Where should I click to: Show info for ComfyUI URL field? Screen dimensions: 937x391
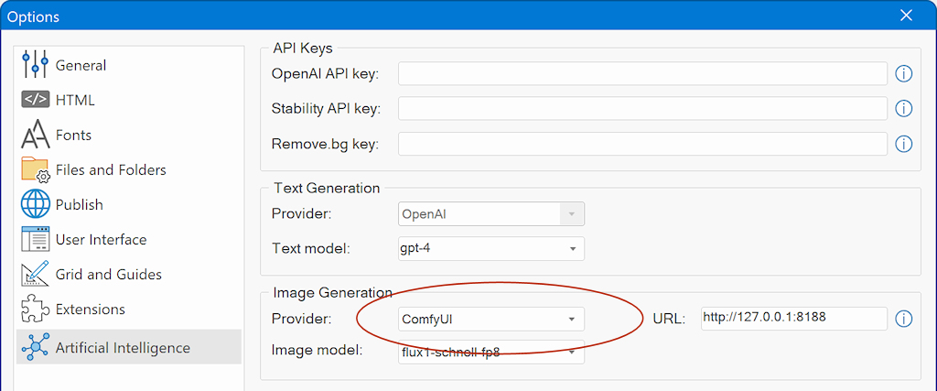(903, 319)
